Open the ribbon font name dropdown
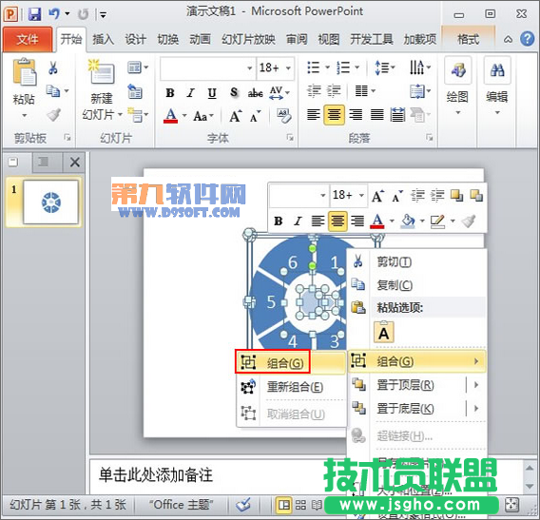This screenshot has width=540, height=520. click(x=249, y=68)
